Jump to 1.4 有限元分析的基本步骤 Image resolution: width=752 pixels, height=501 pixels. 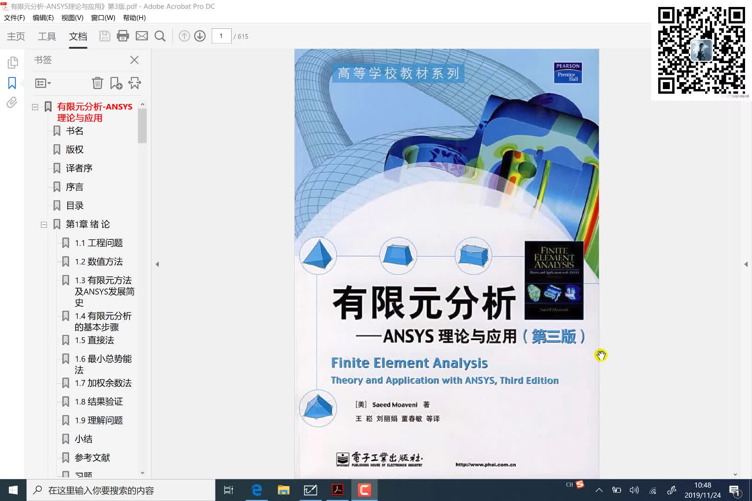103,321
